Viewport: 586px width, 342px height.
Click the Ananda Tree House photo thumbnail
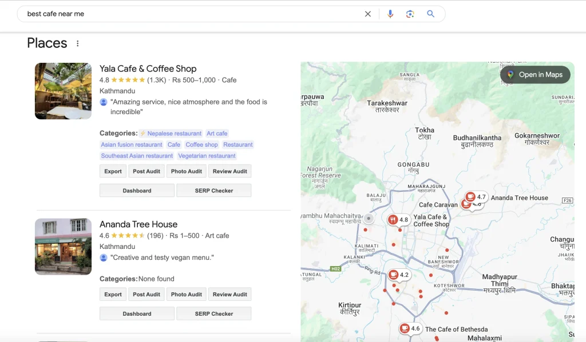[63, 246]
